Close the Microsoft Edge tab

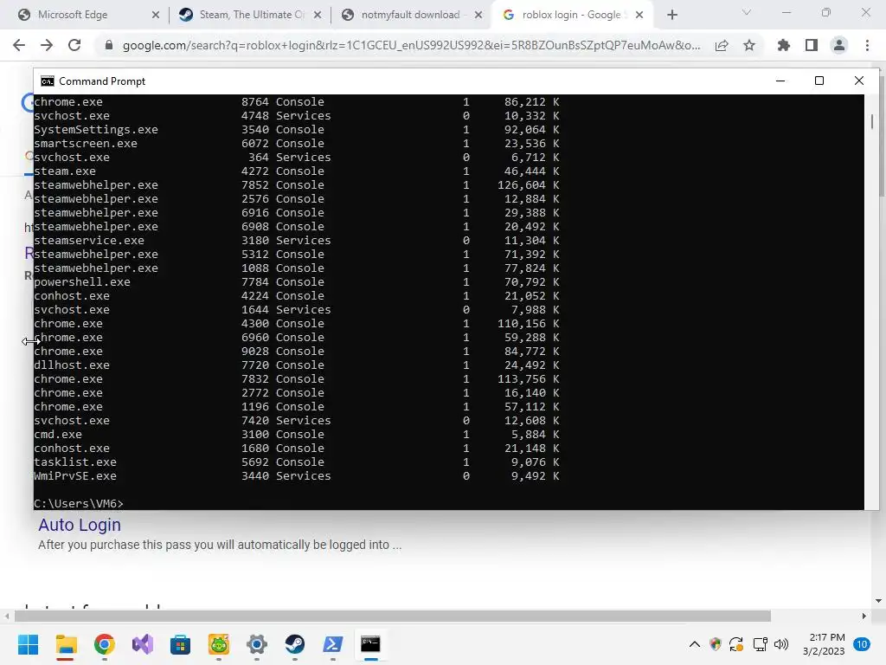tap(156, 15)
